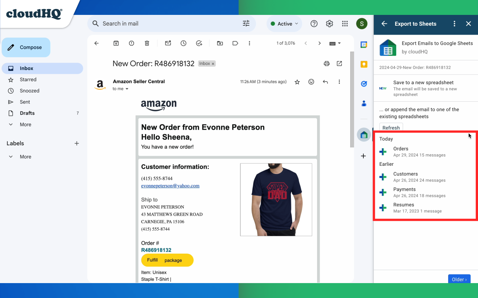This screenshot has height=298, width=478.
Task: Refresh the existing spreadsheets list
Action: (x=391, y=128)
